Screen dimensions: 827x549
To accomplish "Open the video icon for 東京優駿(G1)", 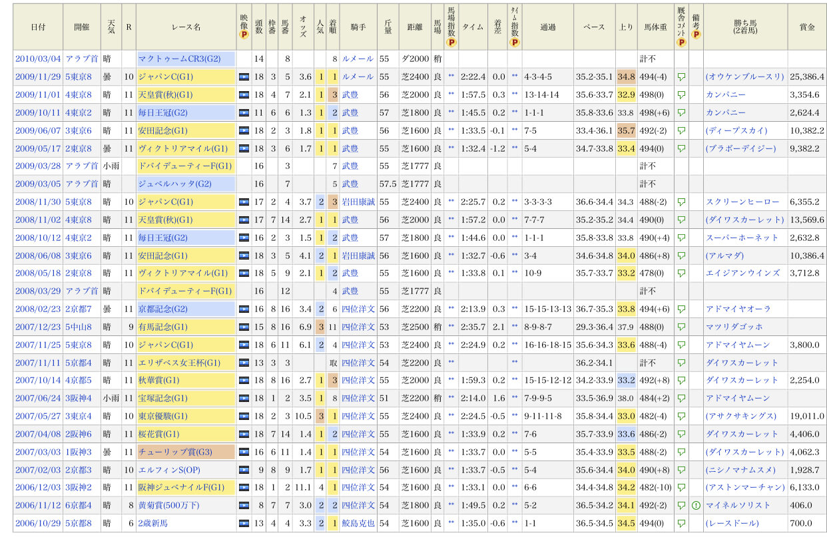I will (x=244, y=416).
